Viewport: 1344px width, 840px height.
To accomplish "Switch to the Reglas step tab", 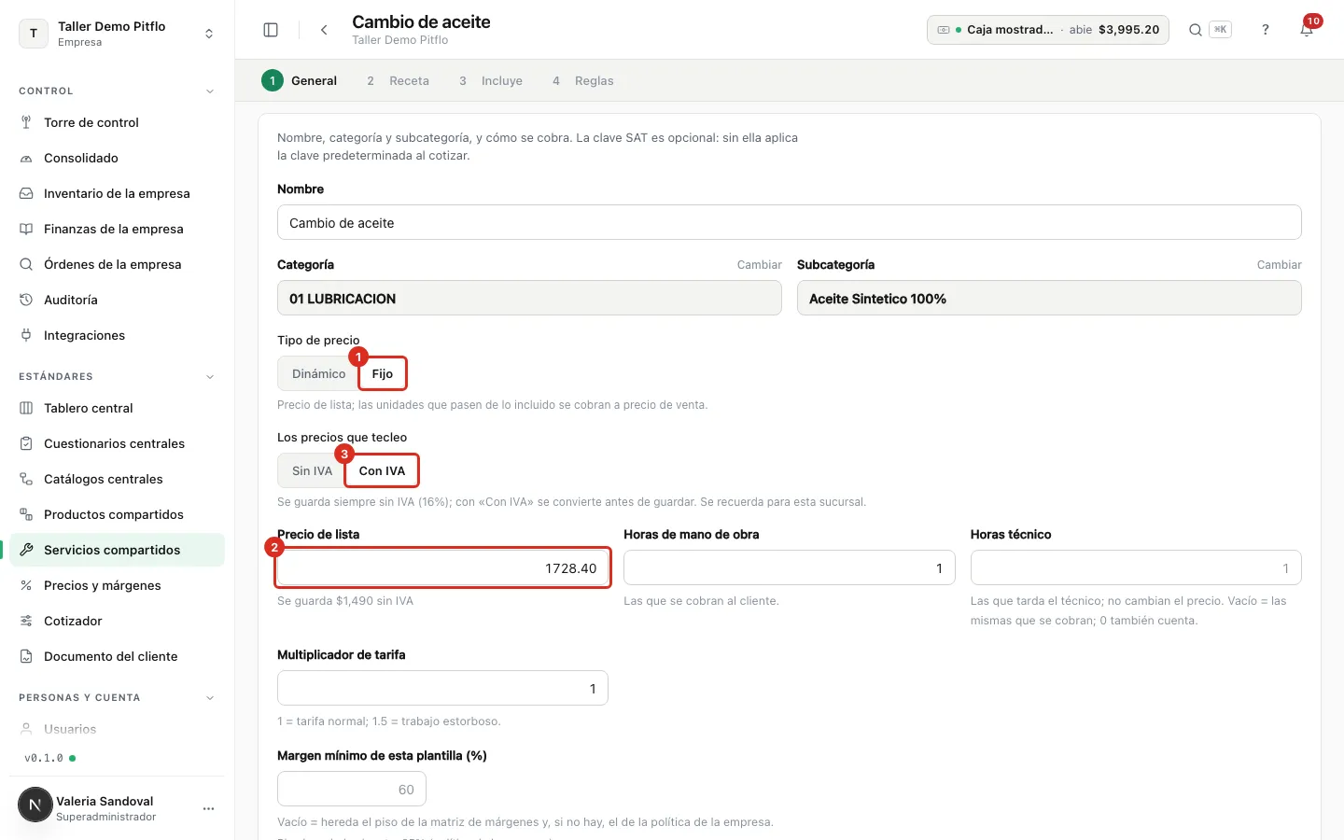I will [582, 80].
